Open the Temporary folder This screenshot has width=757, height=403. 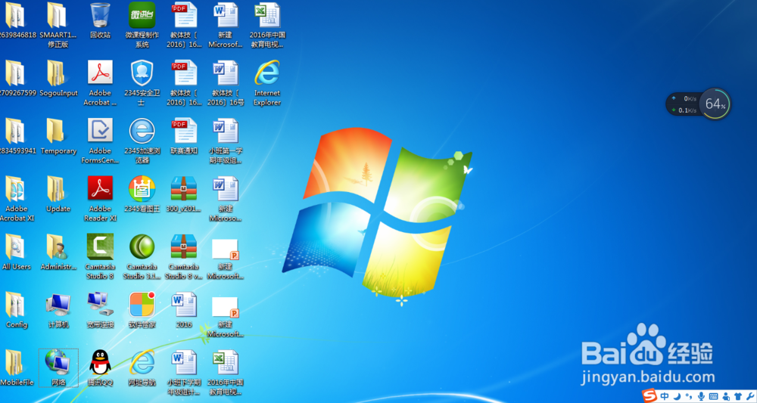(58, 138)
